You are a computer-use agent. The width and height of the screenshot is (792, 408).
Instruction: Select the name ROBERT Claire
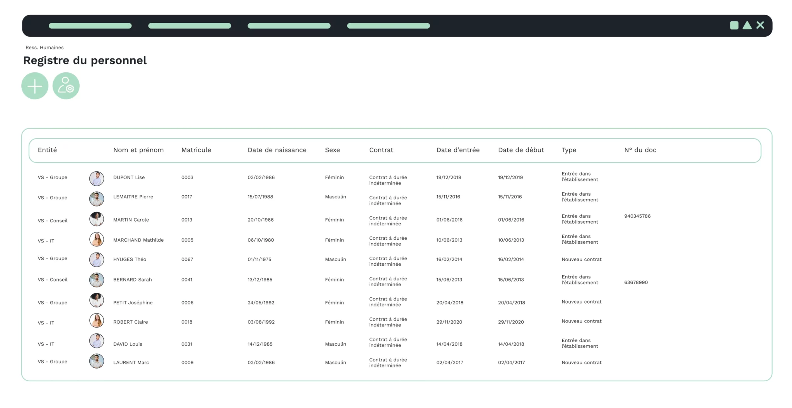tap(130, 322)
